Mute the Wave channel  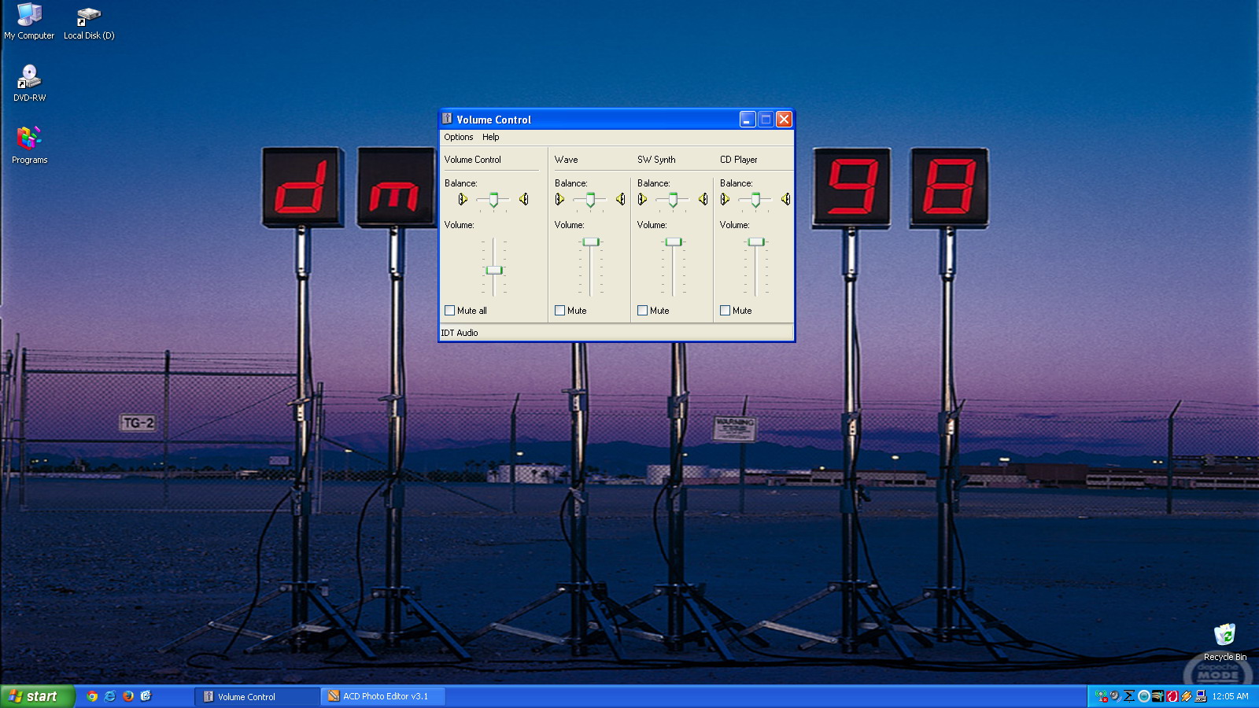[560, 311]
